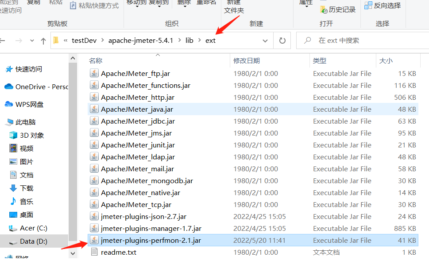Click the text document icon of readme.txt

[94, 252]
